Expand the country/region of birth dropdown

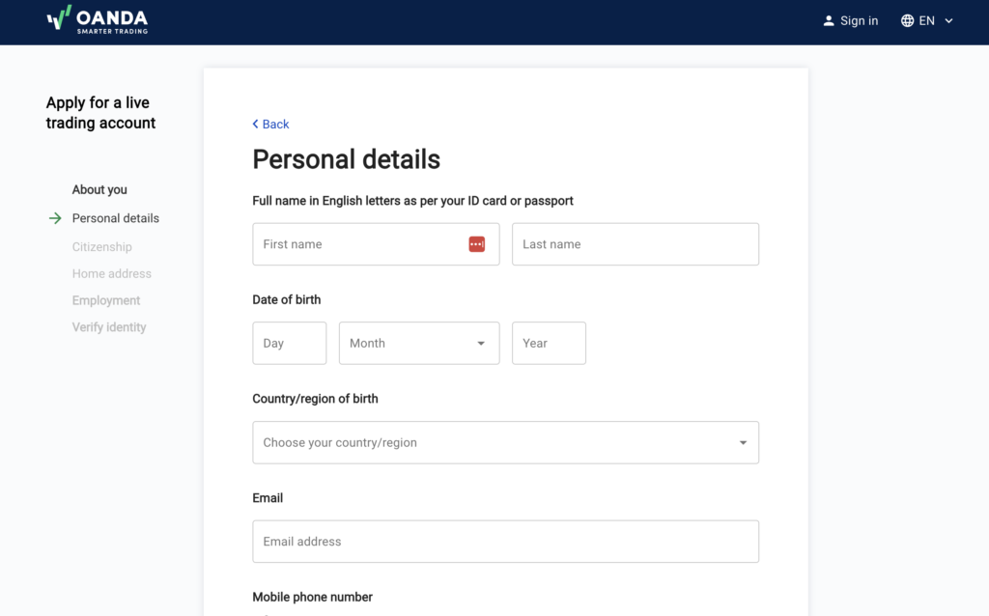(x=505, y=442)
